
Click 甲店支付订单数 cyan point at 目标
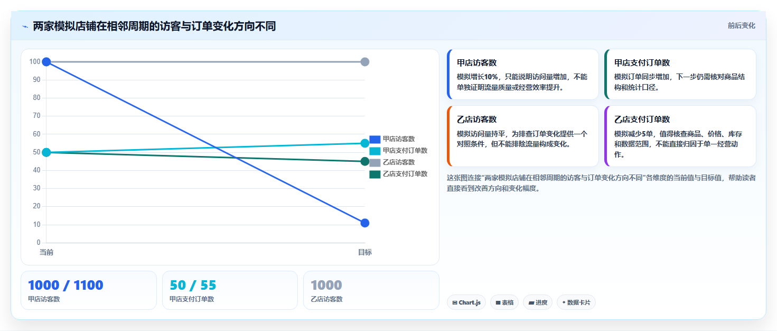coord(364,143)
